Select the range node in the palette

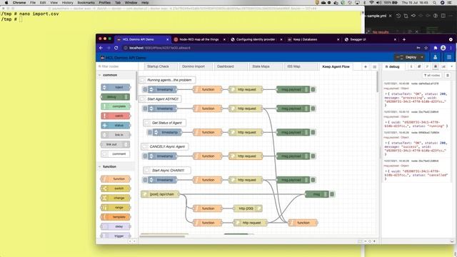116,208
